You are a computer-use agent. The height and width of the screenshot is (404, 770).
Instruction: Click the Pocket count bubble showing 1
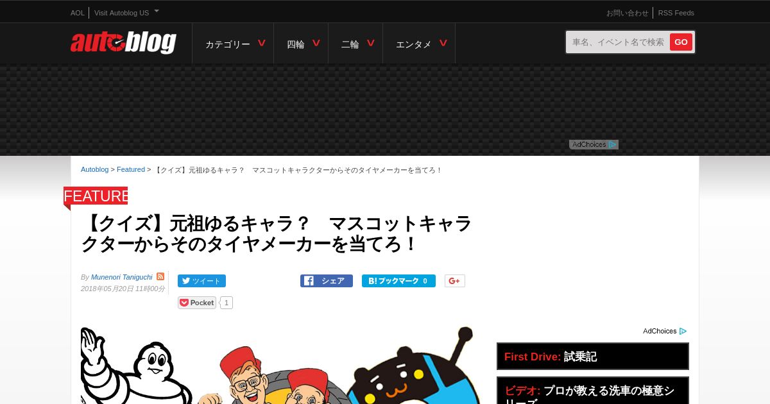[x=227, y=303]
